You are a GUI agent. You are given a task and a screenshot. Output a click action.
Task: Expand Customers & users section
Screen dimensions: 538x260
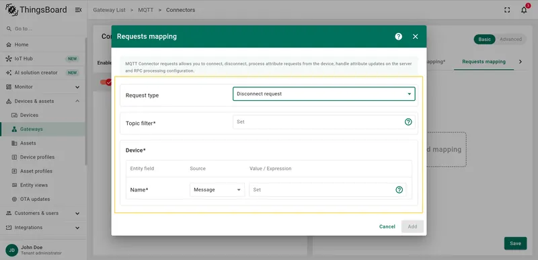coord(43,213)
